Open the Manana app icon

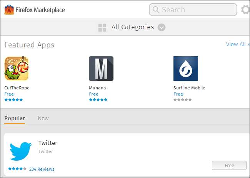101,69
